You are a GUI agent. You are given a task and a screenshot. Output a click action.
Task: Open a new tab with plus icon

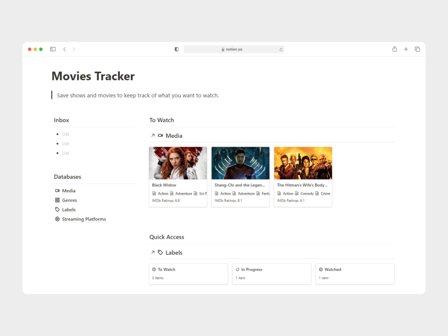pyautogui.click(x=406, y=49)
